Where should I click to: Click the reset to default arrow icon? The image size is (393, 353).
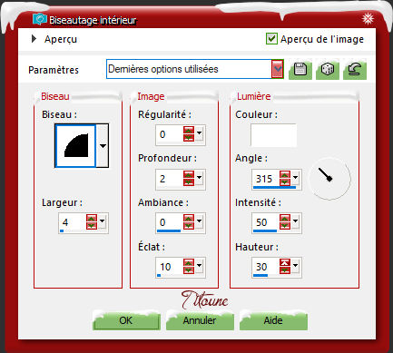pyautogui.click(x=355, y=69)
